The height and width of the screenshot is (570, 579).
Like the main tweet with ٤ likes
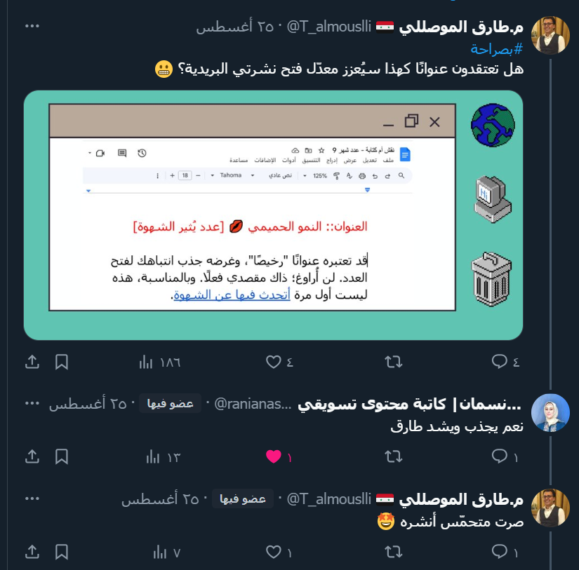click(279, 362)
